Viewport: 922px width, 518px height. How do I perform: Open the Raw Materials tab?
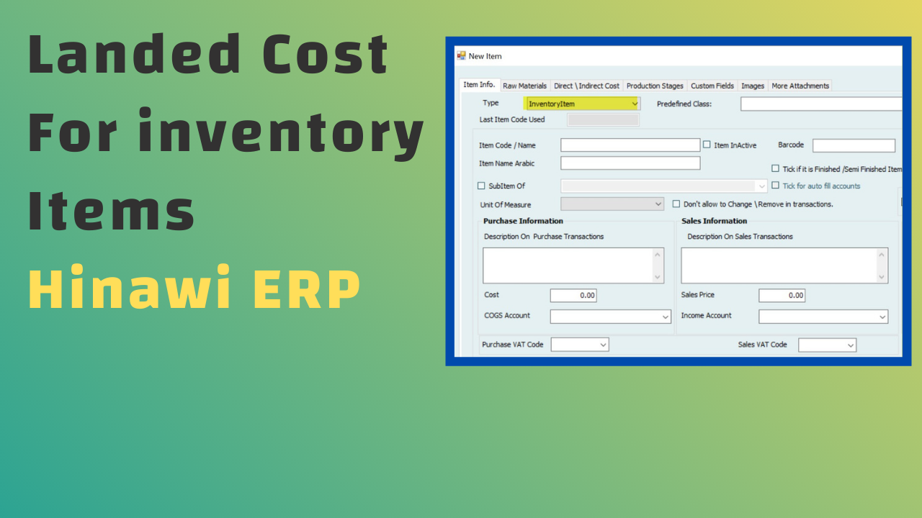[x=524, y=86]
